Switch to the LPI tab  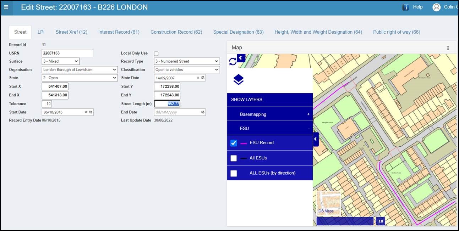click(x=41, y=32)
